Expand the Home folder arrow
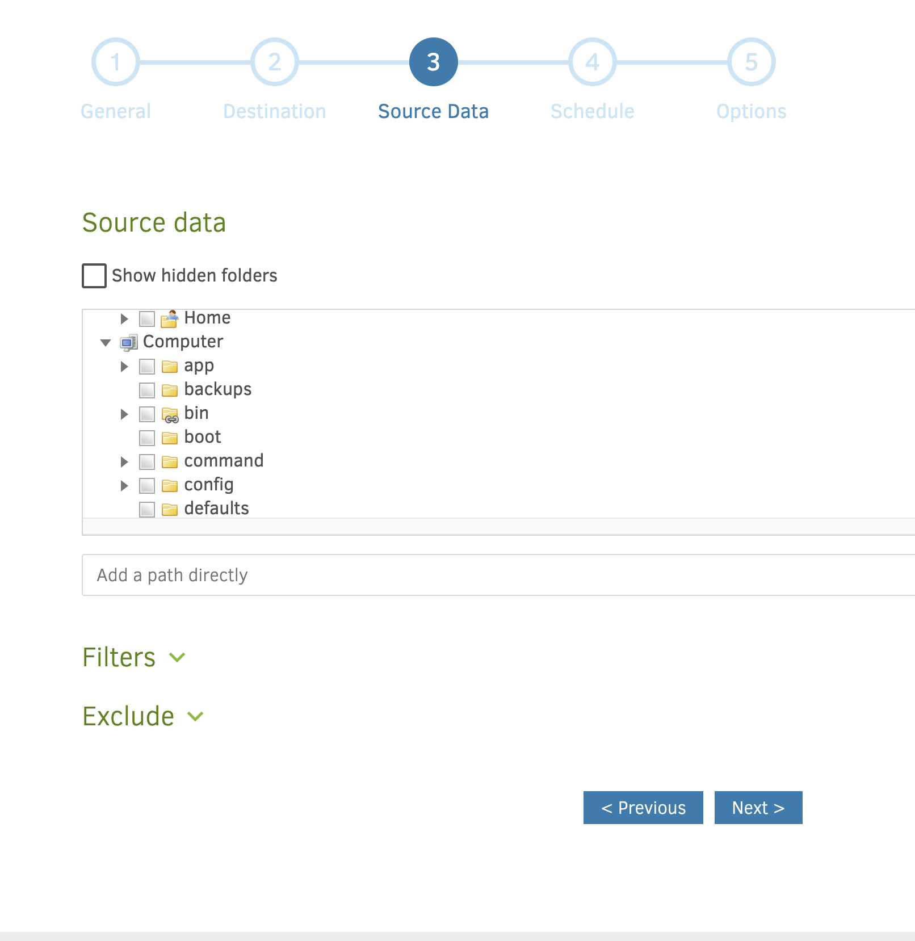 [x=124, y=319]
